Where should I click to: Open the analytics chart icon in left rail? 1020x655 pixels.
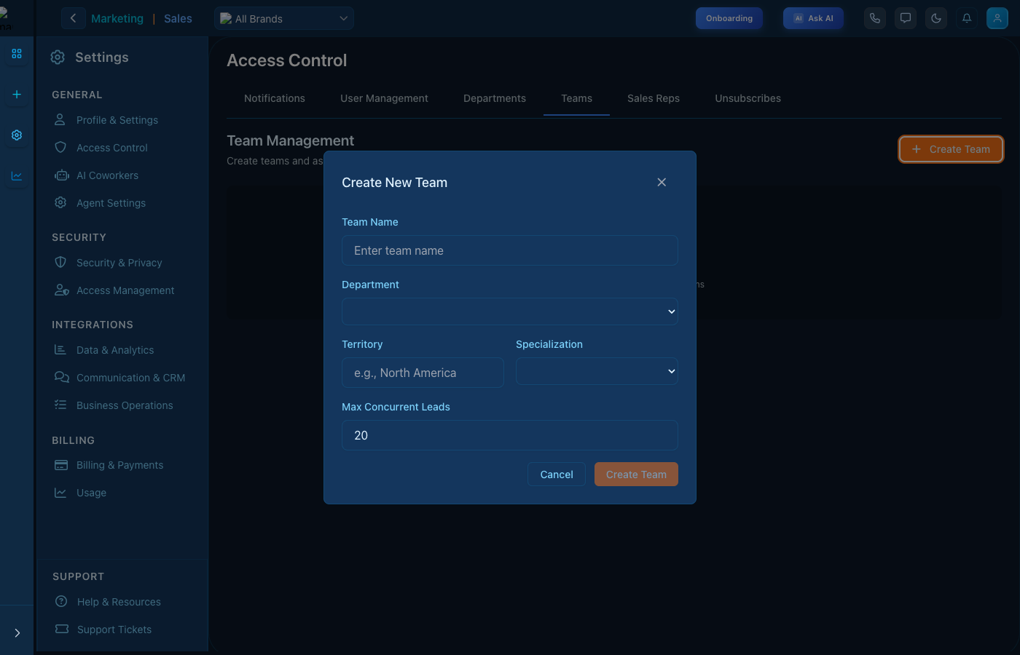click(17, 176)
